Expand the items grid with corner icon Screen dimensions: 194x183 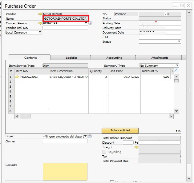click(x=176, y=71)
